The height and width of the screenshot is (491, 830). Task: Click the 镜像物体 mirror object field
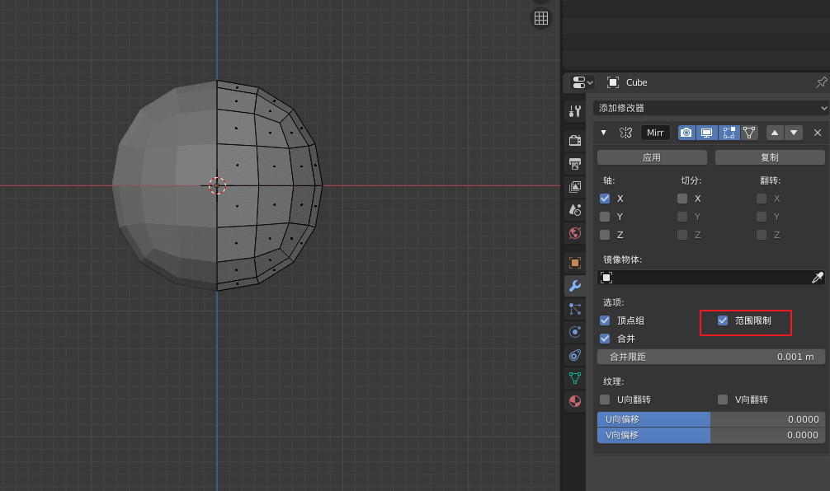711,278
